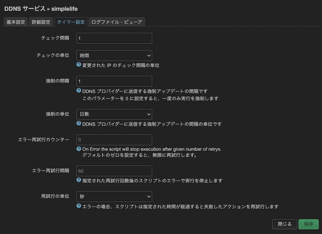
Task: Click help icon under チェックの単位 dropdown
Action: click(x=79, y=65)
